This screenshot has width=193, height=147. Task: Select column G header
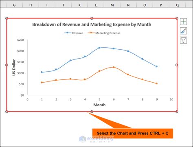coord(14,5)
